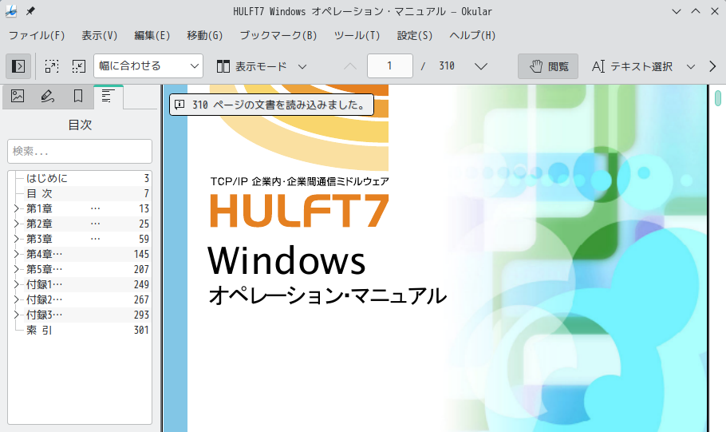
Task: Open selection tool dropdown arrow
Action: (x=690, y=66)
